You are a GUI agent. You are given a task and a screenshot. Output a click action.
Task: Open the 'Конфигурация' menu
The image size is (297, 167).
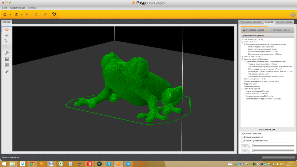pos(17,8)
